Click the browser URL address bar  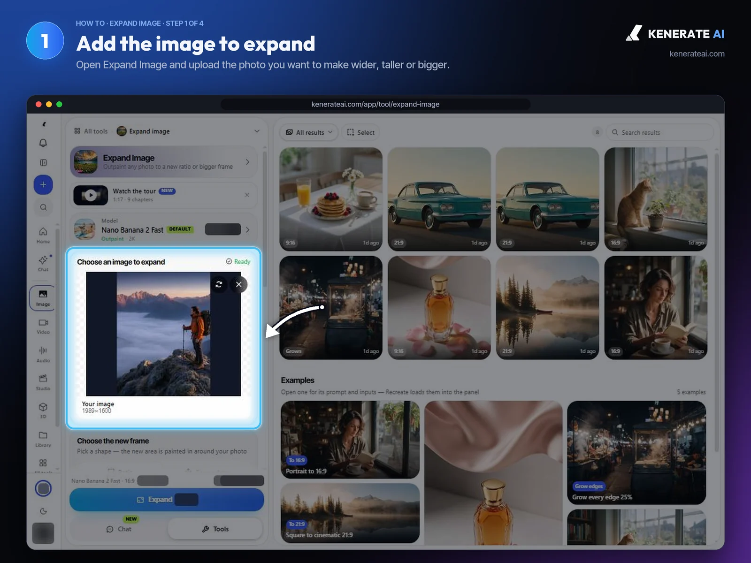point(375,104)
